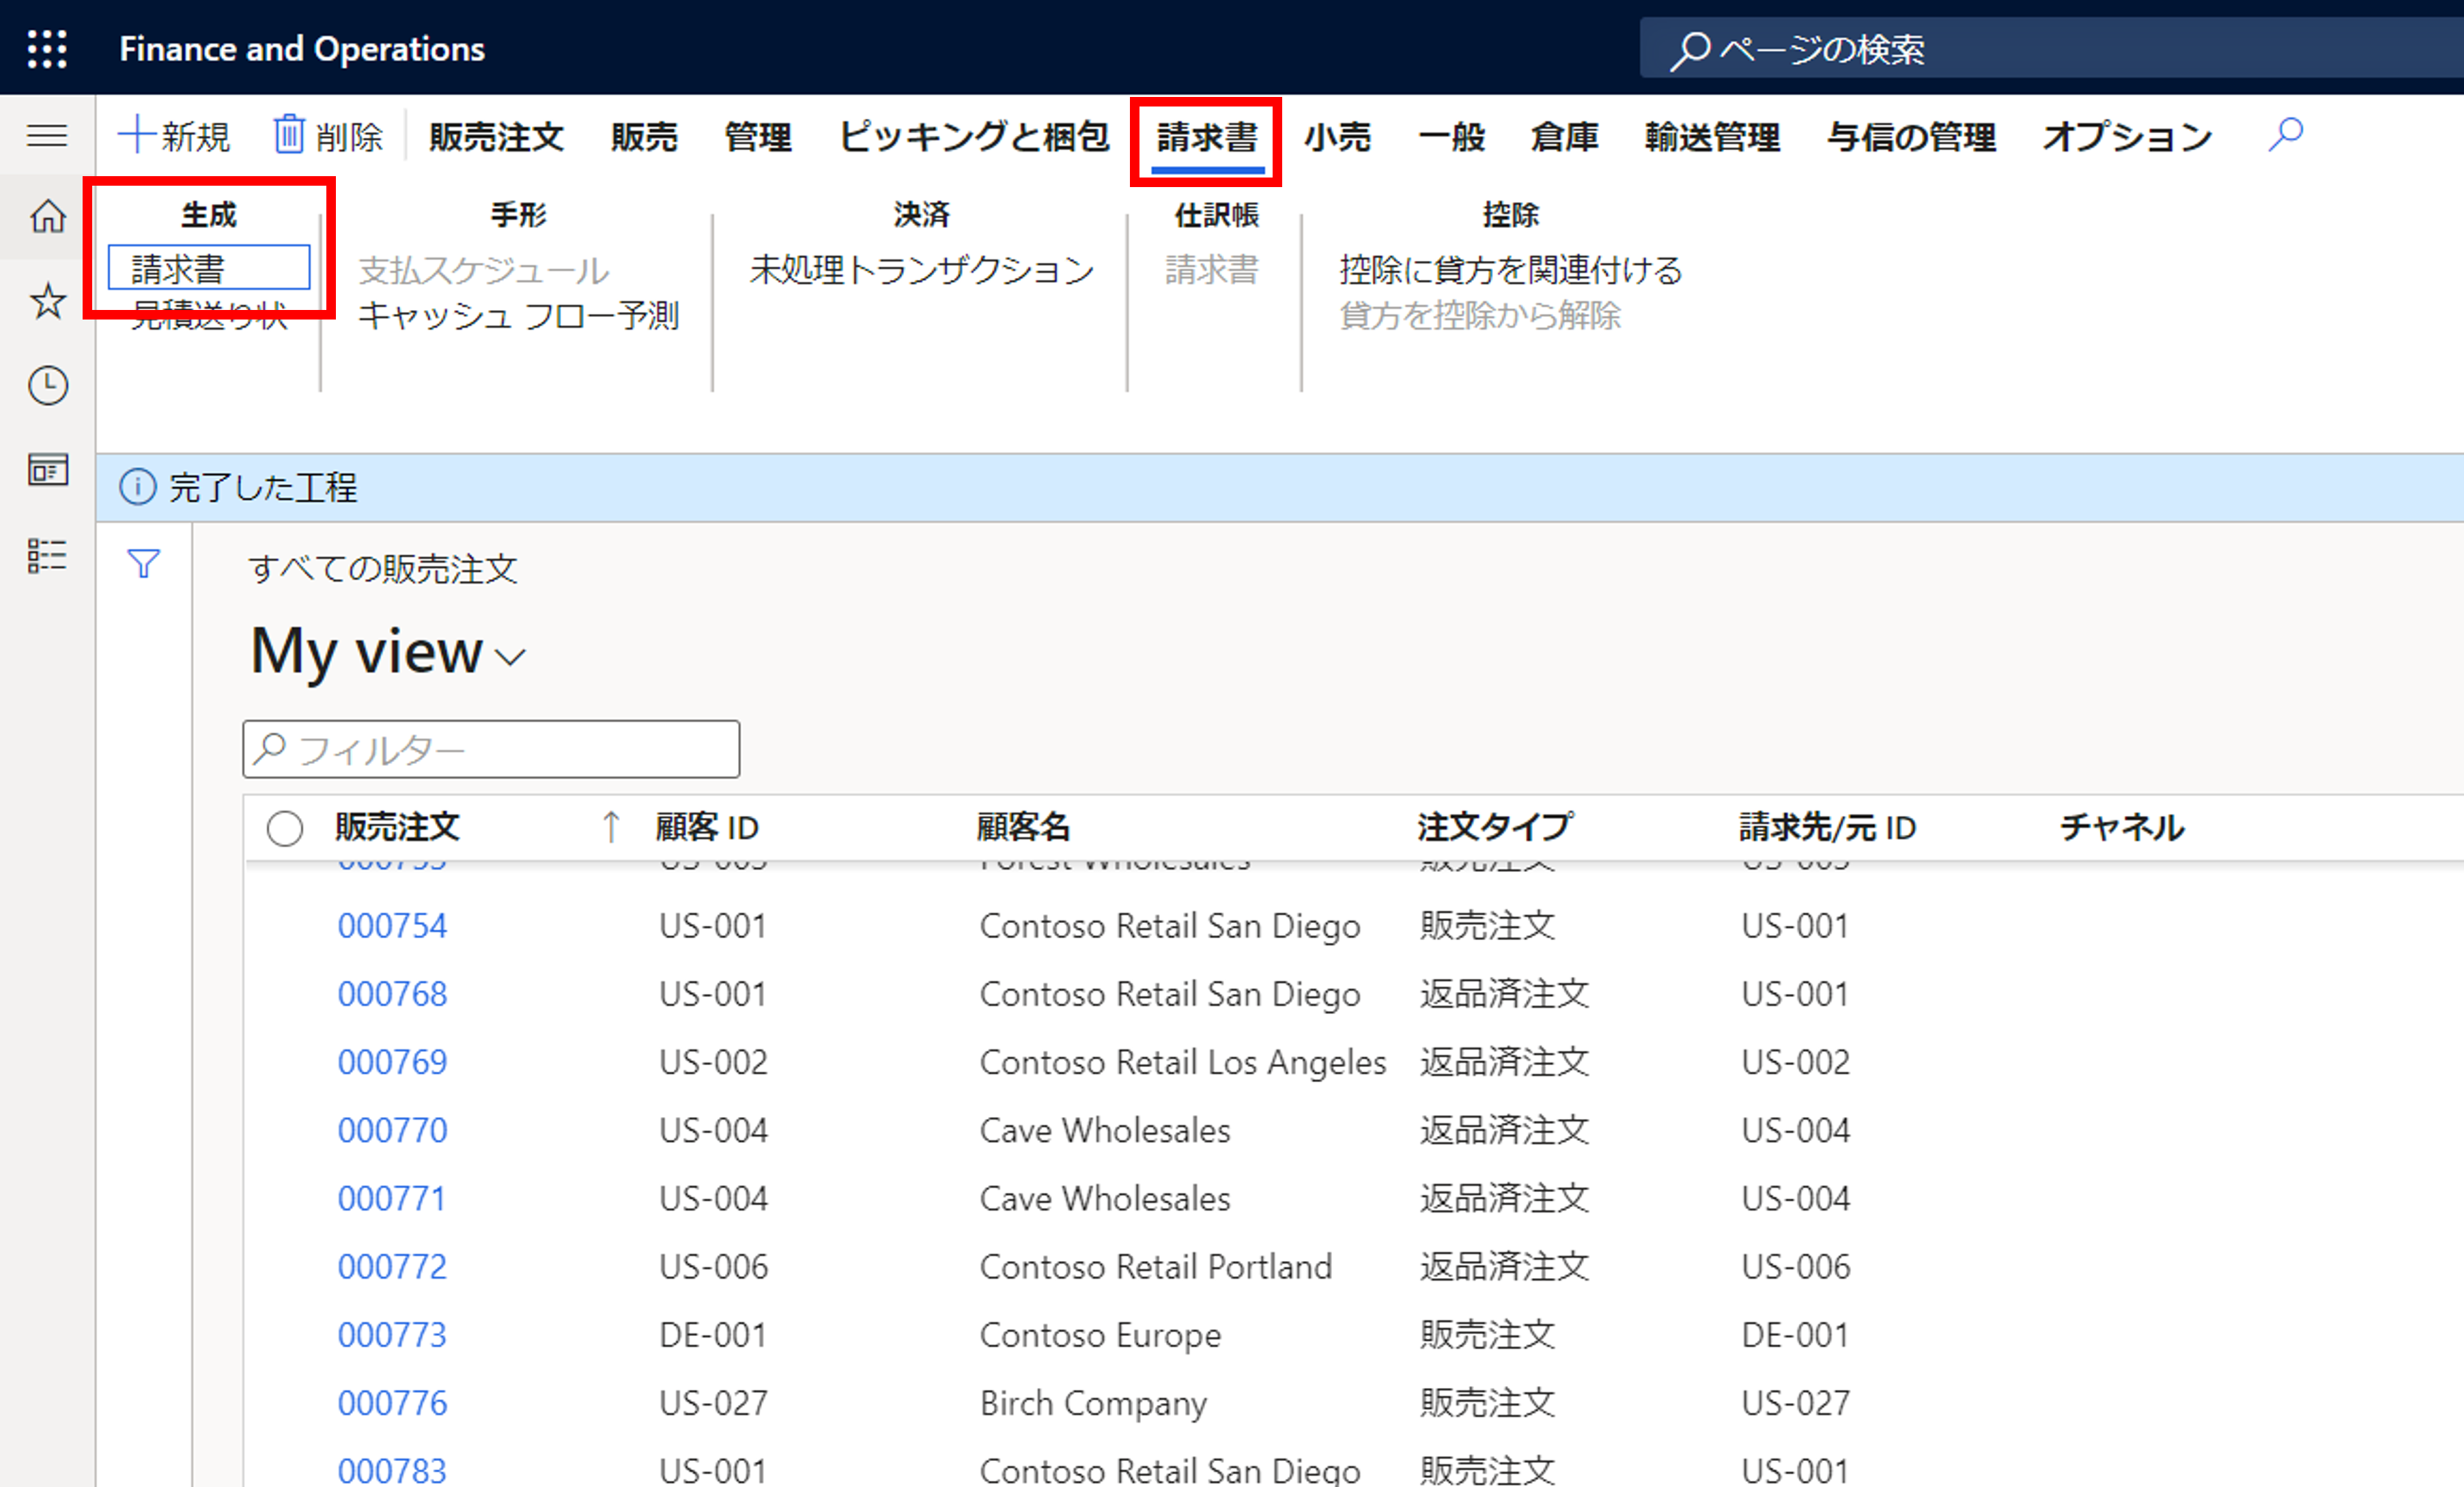
Task: Open the 輸送管理 tab
Action: point(1713,136)
